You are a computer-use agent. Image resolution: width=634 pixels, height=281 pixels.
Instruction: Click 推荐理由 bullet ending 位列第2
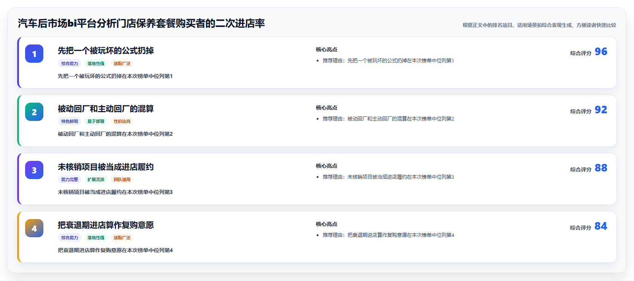(x=388, y=119)
